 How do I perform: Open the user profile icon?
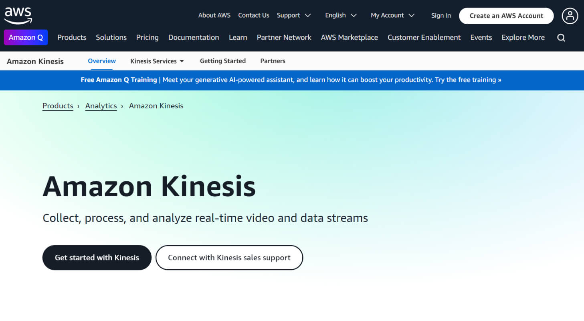click(570, 16)
